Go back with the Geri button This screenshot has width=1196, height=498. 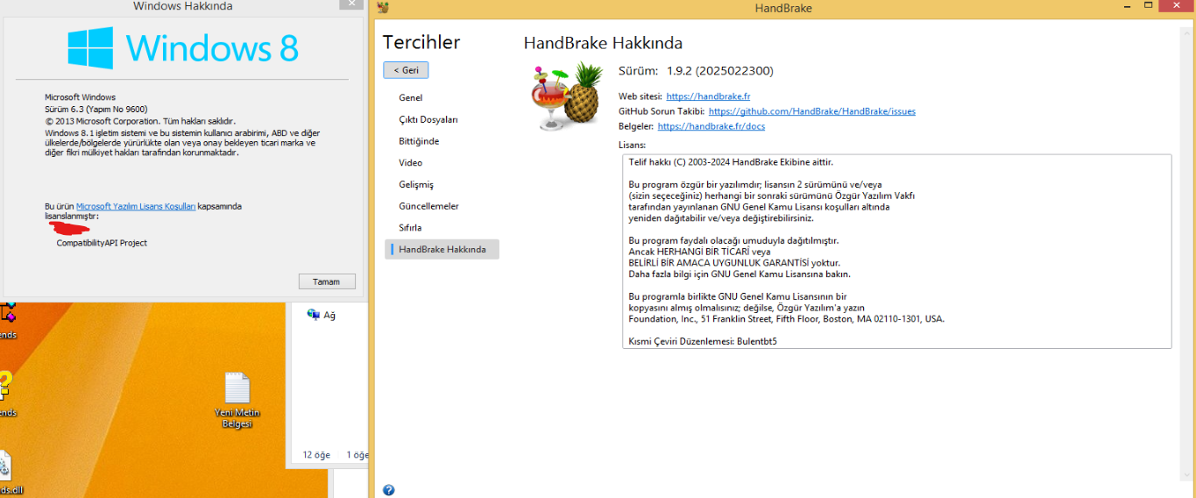406,70
